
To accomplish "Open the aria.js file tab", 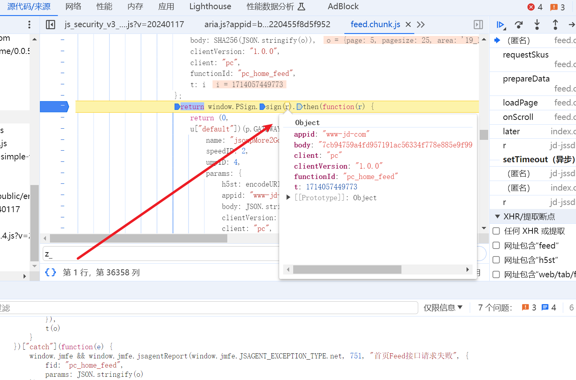I will click(268, 24).
